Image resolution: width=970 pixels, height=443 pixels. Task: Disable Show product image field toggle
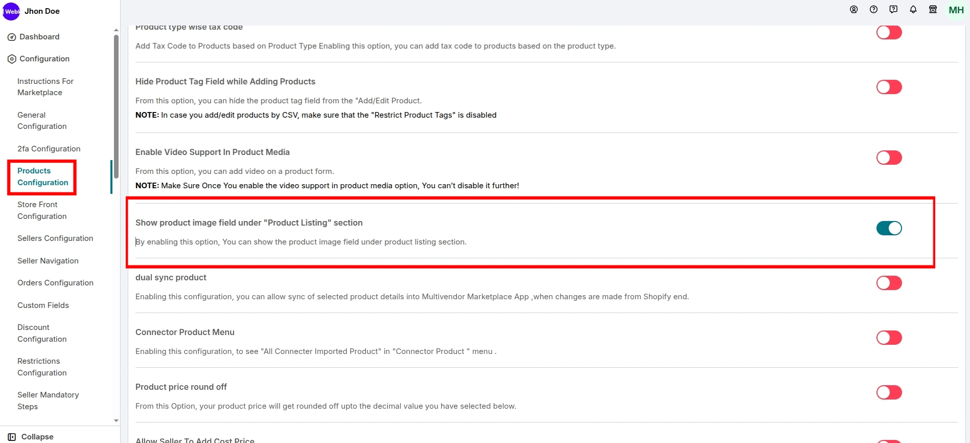point(889,228)
